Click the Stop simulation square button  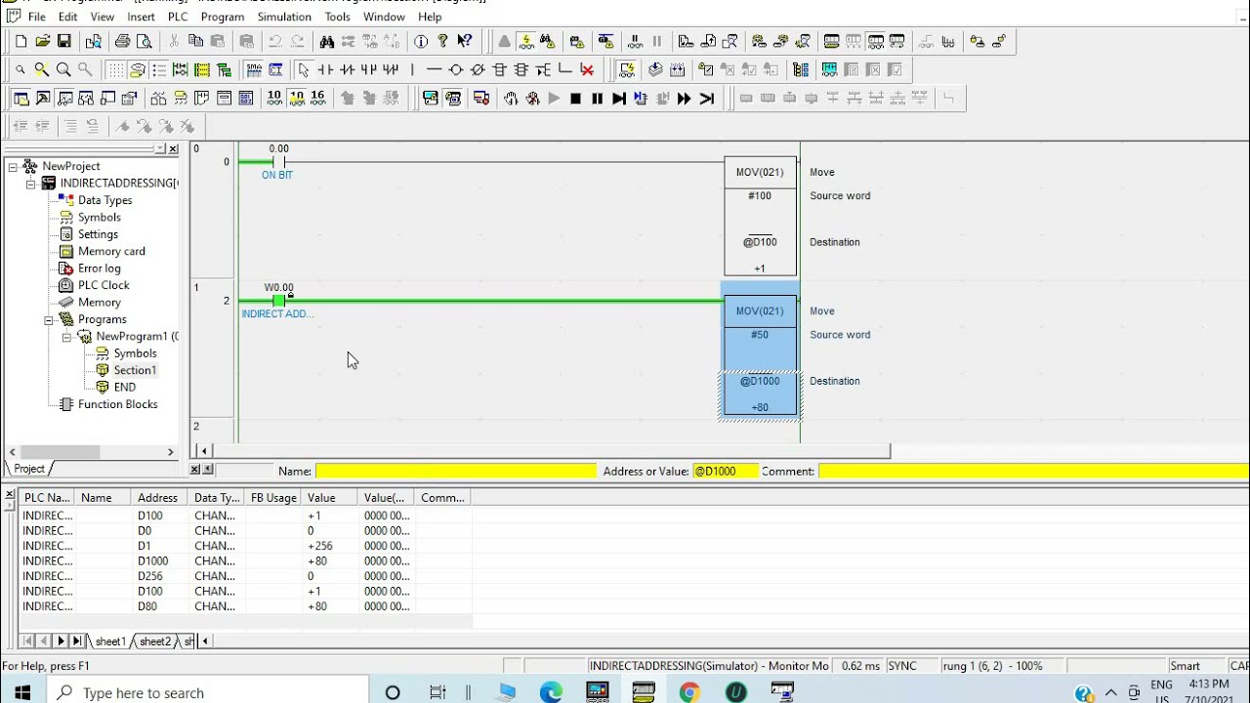pos(575,98)
